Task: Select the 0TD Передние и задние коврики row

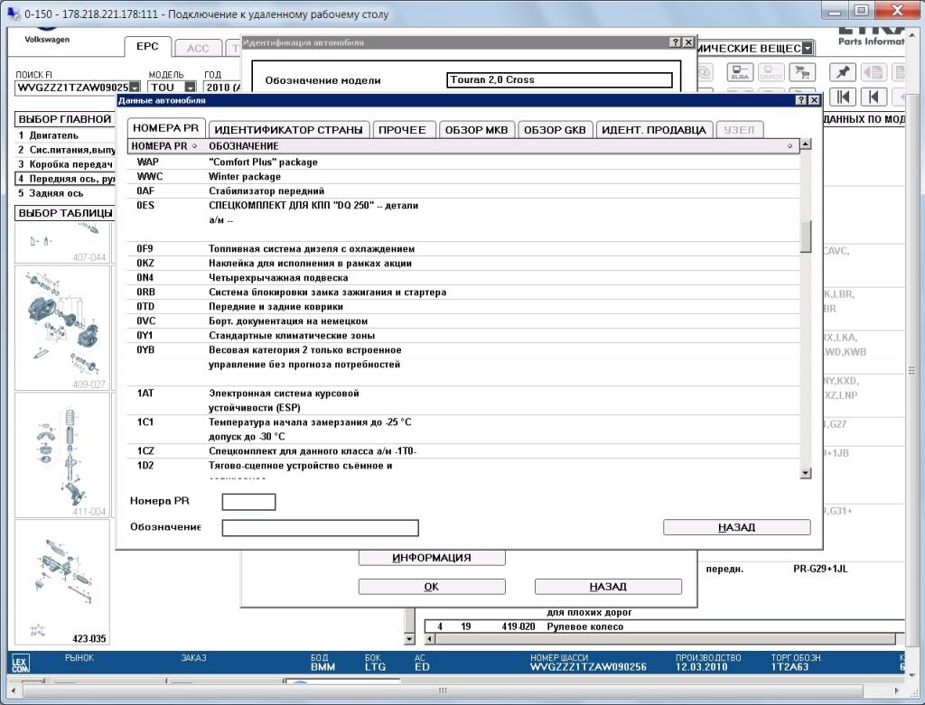Action: pos(463,307)
